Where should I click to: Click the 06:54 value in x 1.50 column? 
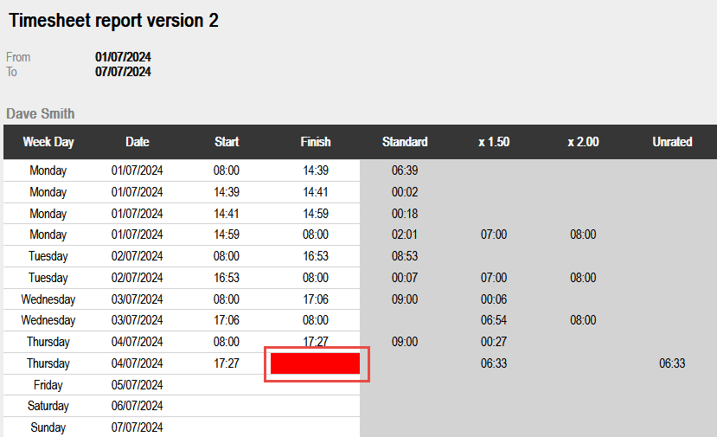(x=494, y=320)
